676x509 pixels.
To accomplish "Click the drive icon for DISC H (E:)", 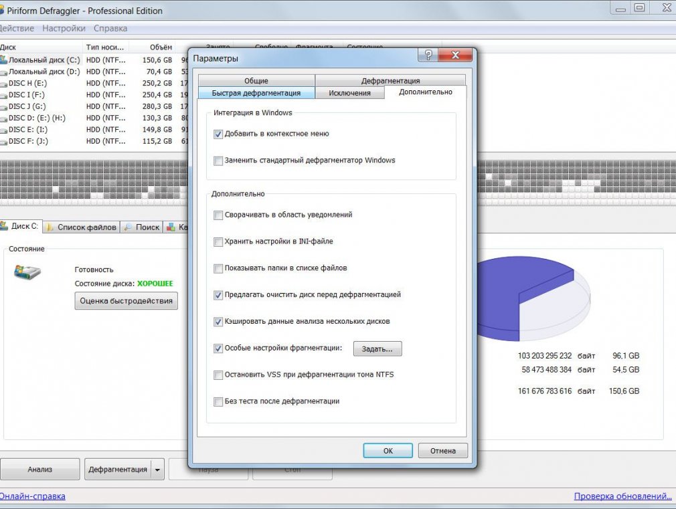I will [3, 84].
